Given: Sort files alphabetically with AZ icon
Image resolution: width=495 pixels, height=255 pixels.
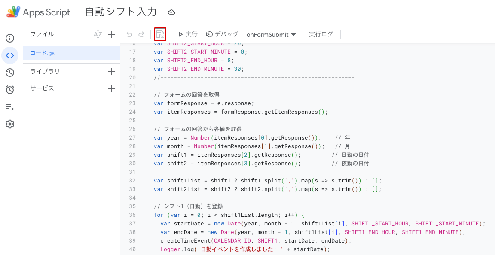Looking at the screenshot, I should pyautogui.click(x=98, y=34).
